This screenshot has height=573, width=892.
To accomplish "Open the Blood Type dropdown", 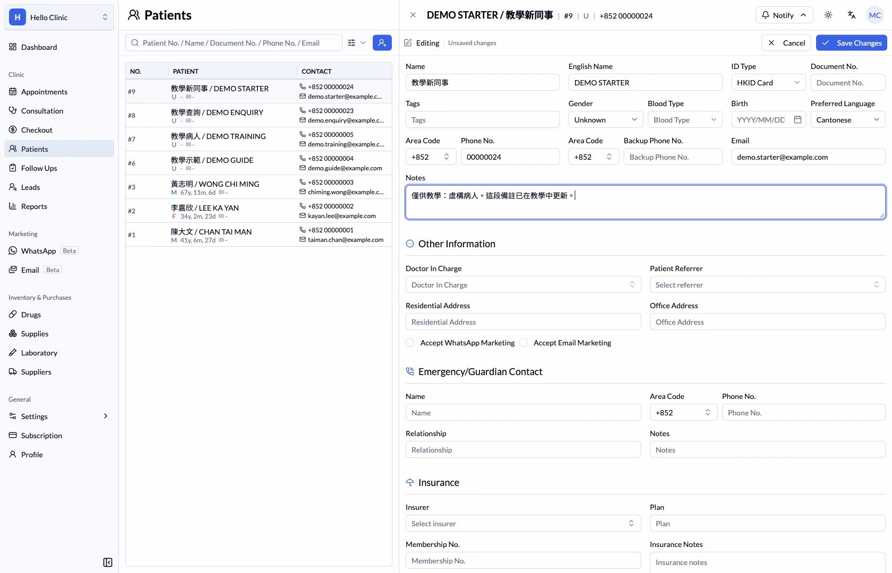I will [x=685, y=120].
